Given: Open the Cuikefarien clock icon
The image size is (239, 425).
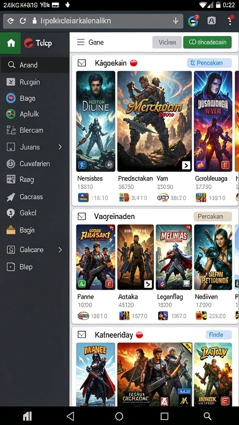Looking at the screenshot, I should pyautogui.click(x=10, y=164).
